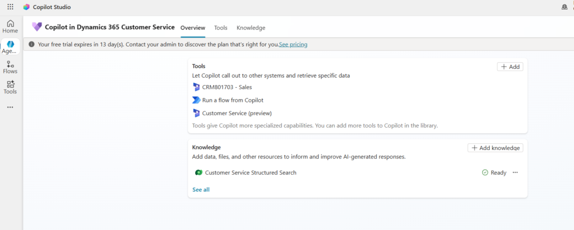Switch to the Tools tab

[221, 28]
